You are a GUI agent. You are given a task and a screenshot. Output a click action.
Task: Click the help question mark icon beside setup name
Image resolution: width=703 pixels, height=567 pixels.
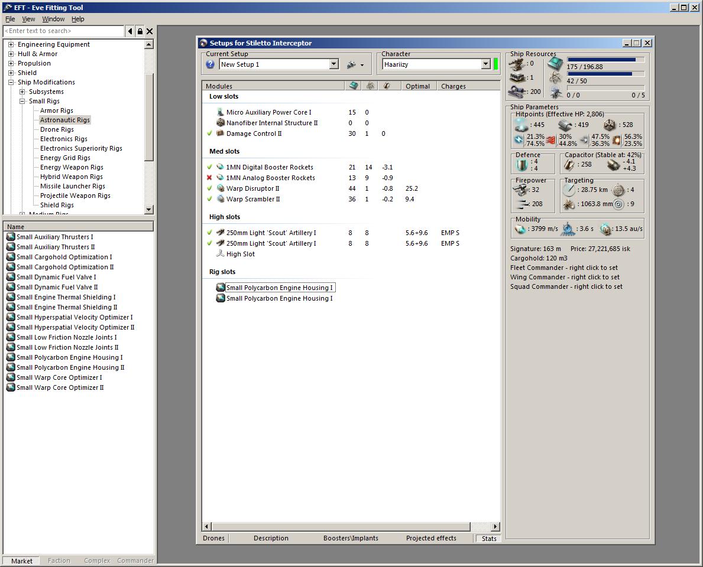click(x=210, y=64)
